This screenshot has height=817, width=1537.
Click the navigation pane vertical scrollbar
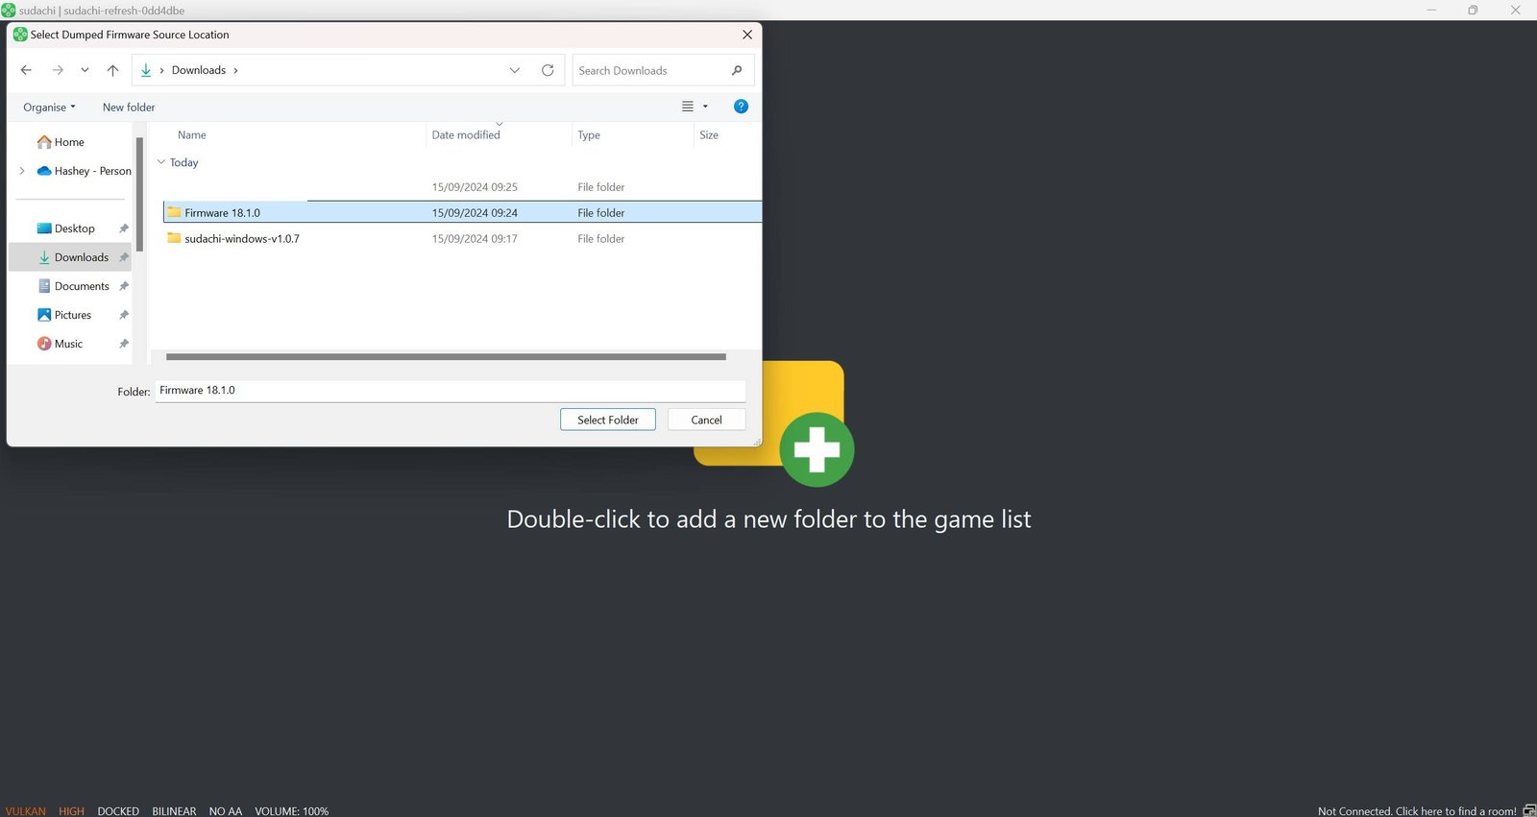coord(139,194)
